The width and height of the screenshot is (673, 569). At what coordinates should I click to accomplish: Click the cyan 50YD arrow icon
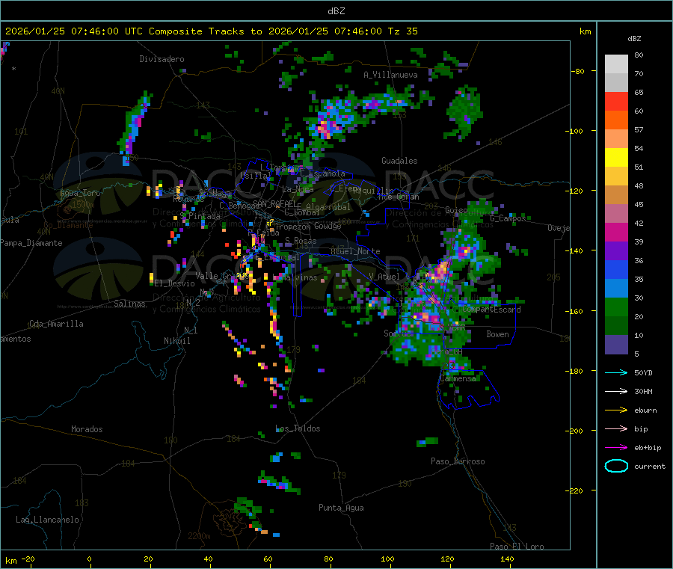(x=616, y=372)
